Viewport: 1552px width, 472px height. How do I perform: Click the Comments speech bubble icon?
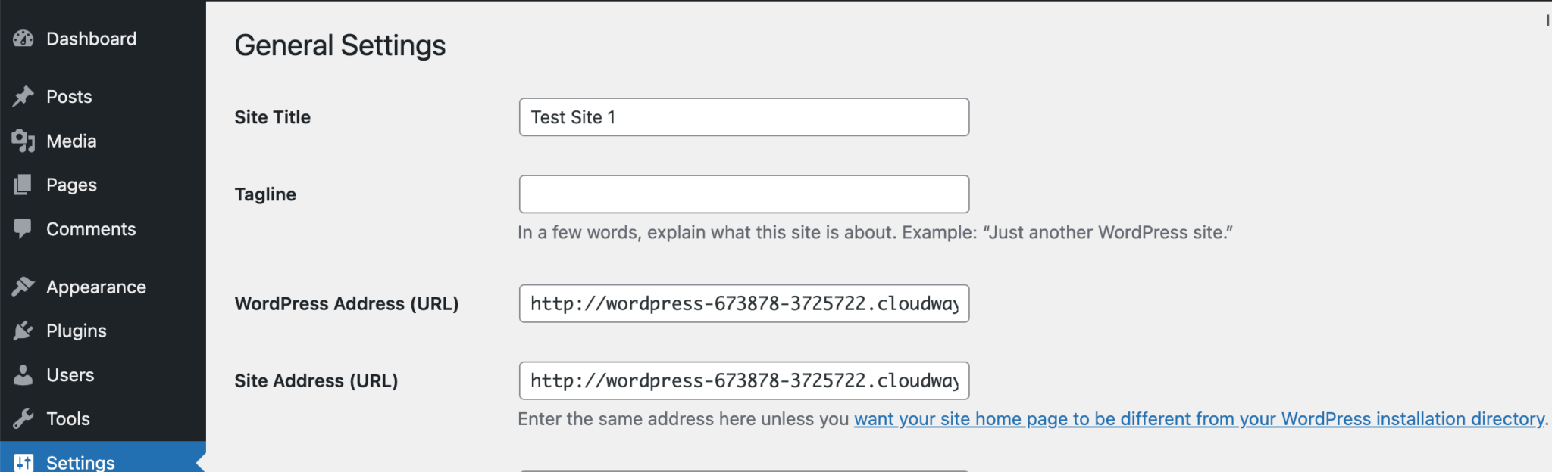23,228
